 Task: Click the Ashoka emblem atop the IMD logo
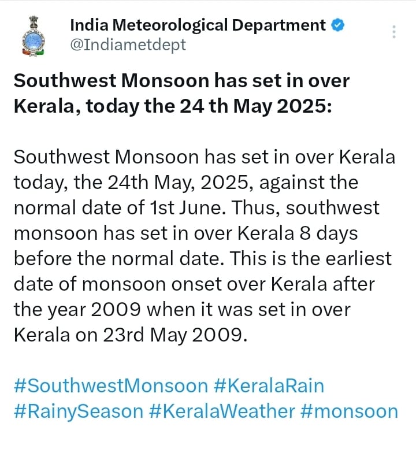click(x=34, y=23)
